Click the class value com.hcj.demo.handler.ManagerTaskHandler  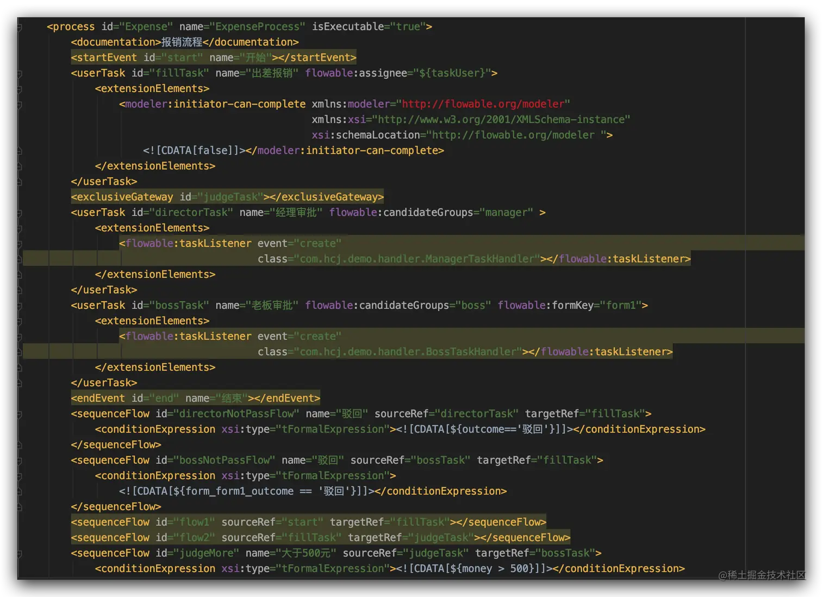click(x=417, y=259)
